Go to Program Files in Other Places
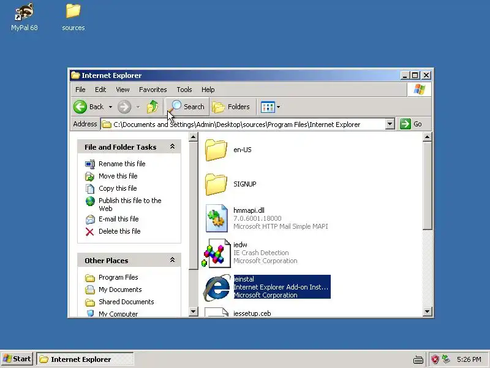The height and width of the screenshot is (368, 490). tap(118, 277)
